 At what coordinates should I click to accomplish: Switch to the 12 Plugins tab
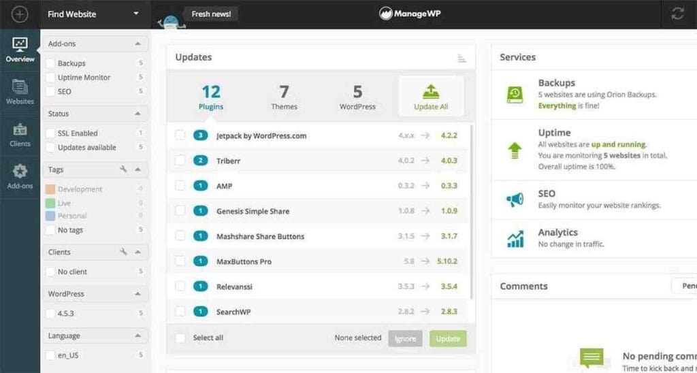pyautogui.click(x=211, y=97)
